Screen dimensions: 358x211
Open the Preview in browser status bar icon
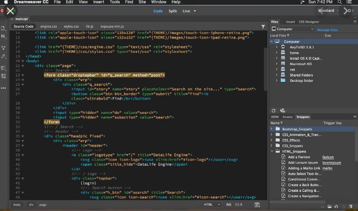[258, 205]
